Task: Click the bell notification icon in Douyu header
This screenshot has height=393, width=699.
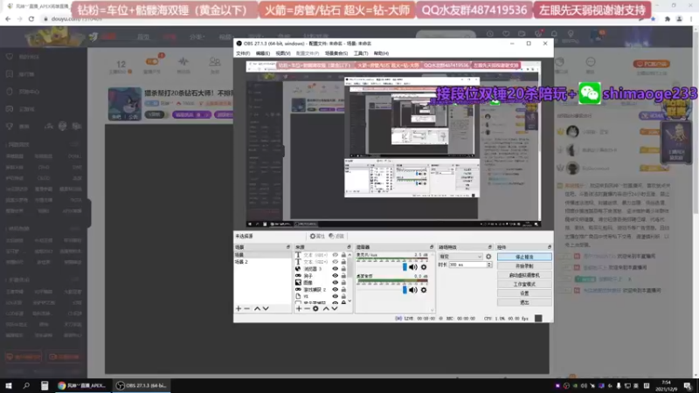Action: pos(554,34)
